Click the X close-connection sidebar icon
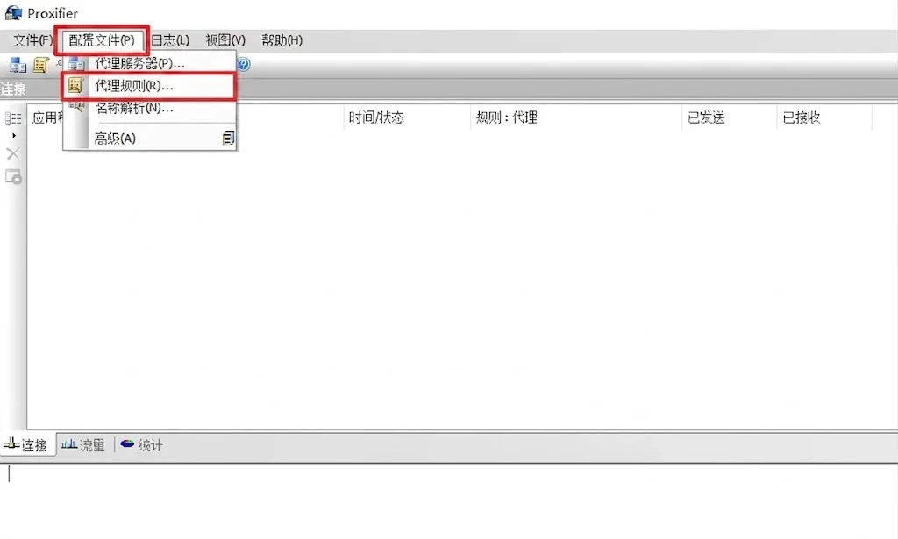 (x=13, y=153)
